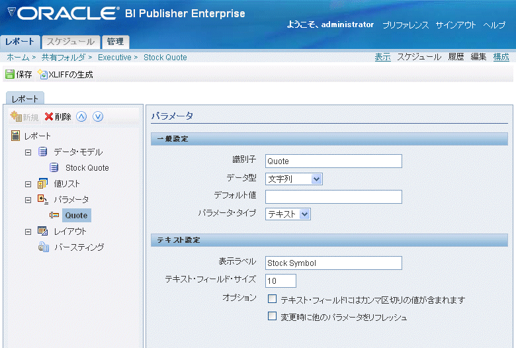Viewport: 516px width, 348px height.
Task: Go to ホーム breadcrumb
Action: [x=18, y=58]
